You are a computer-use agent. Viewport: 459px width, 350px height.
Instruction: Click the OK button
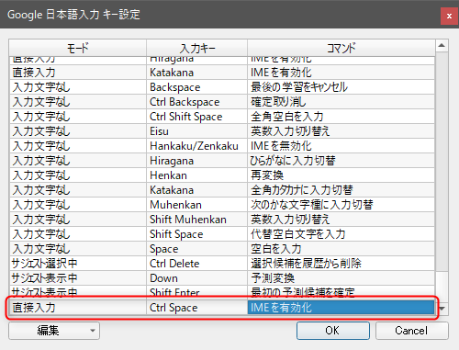(x=333, y=331)
